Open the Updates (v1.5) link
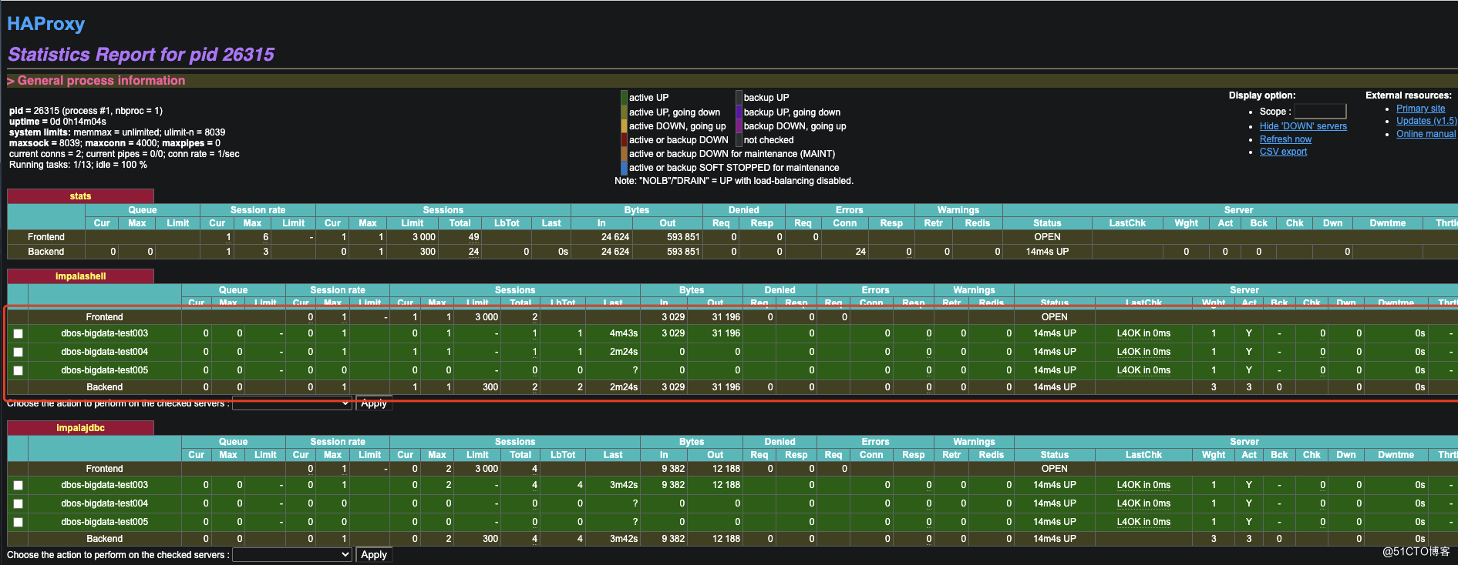This screenshot has height=565, width=1458. pos(1426,121)
